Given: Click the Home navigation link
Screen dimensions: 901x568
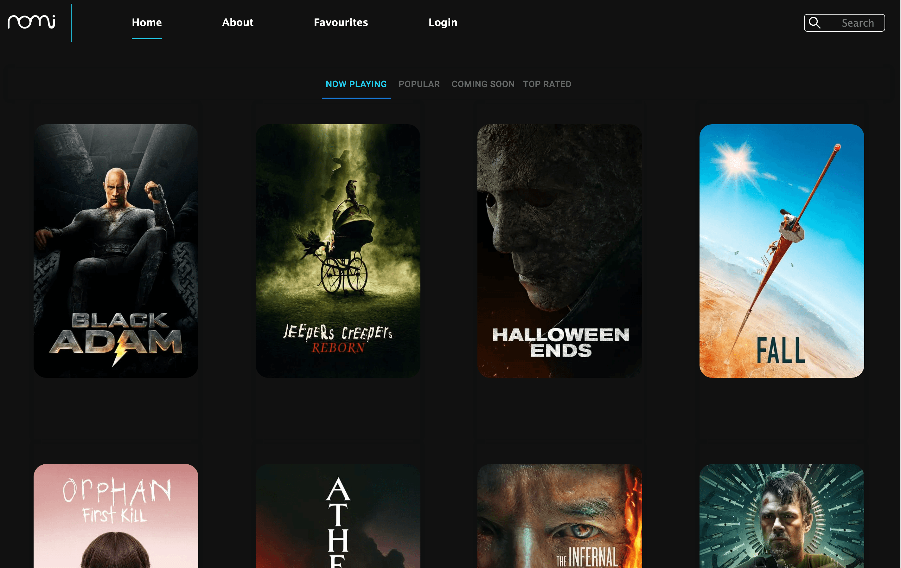Looking at the screenshot, I should 146,22.
